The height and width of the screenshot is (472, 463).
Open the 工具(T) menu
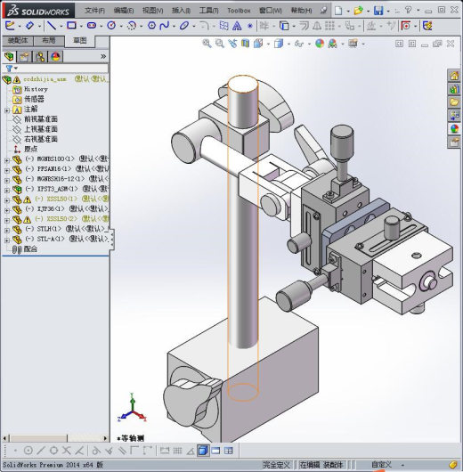coord(208,11)
